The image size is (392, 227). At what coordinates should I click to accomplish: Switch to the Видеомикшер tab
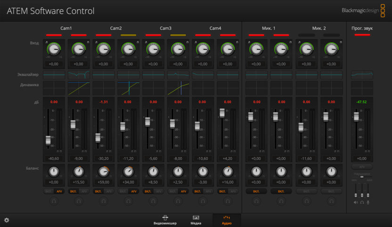(165, 220)
